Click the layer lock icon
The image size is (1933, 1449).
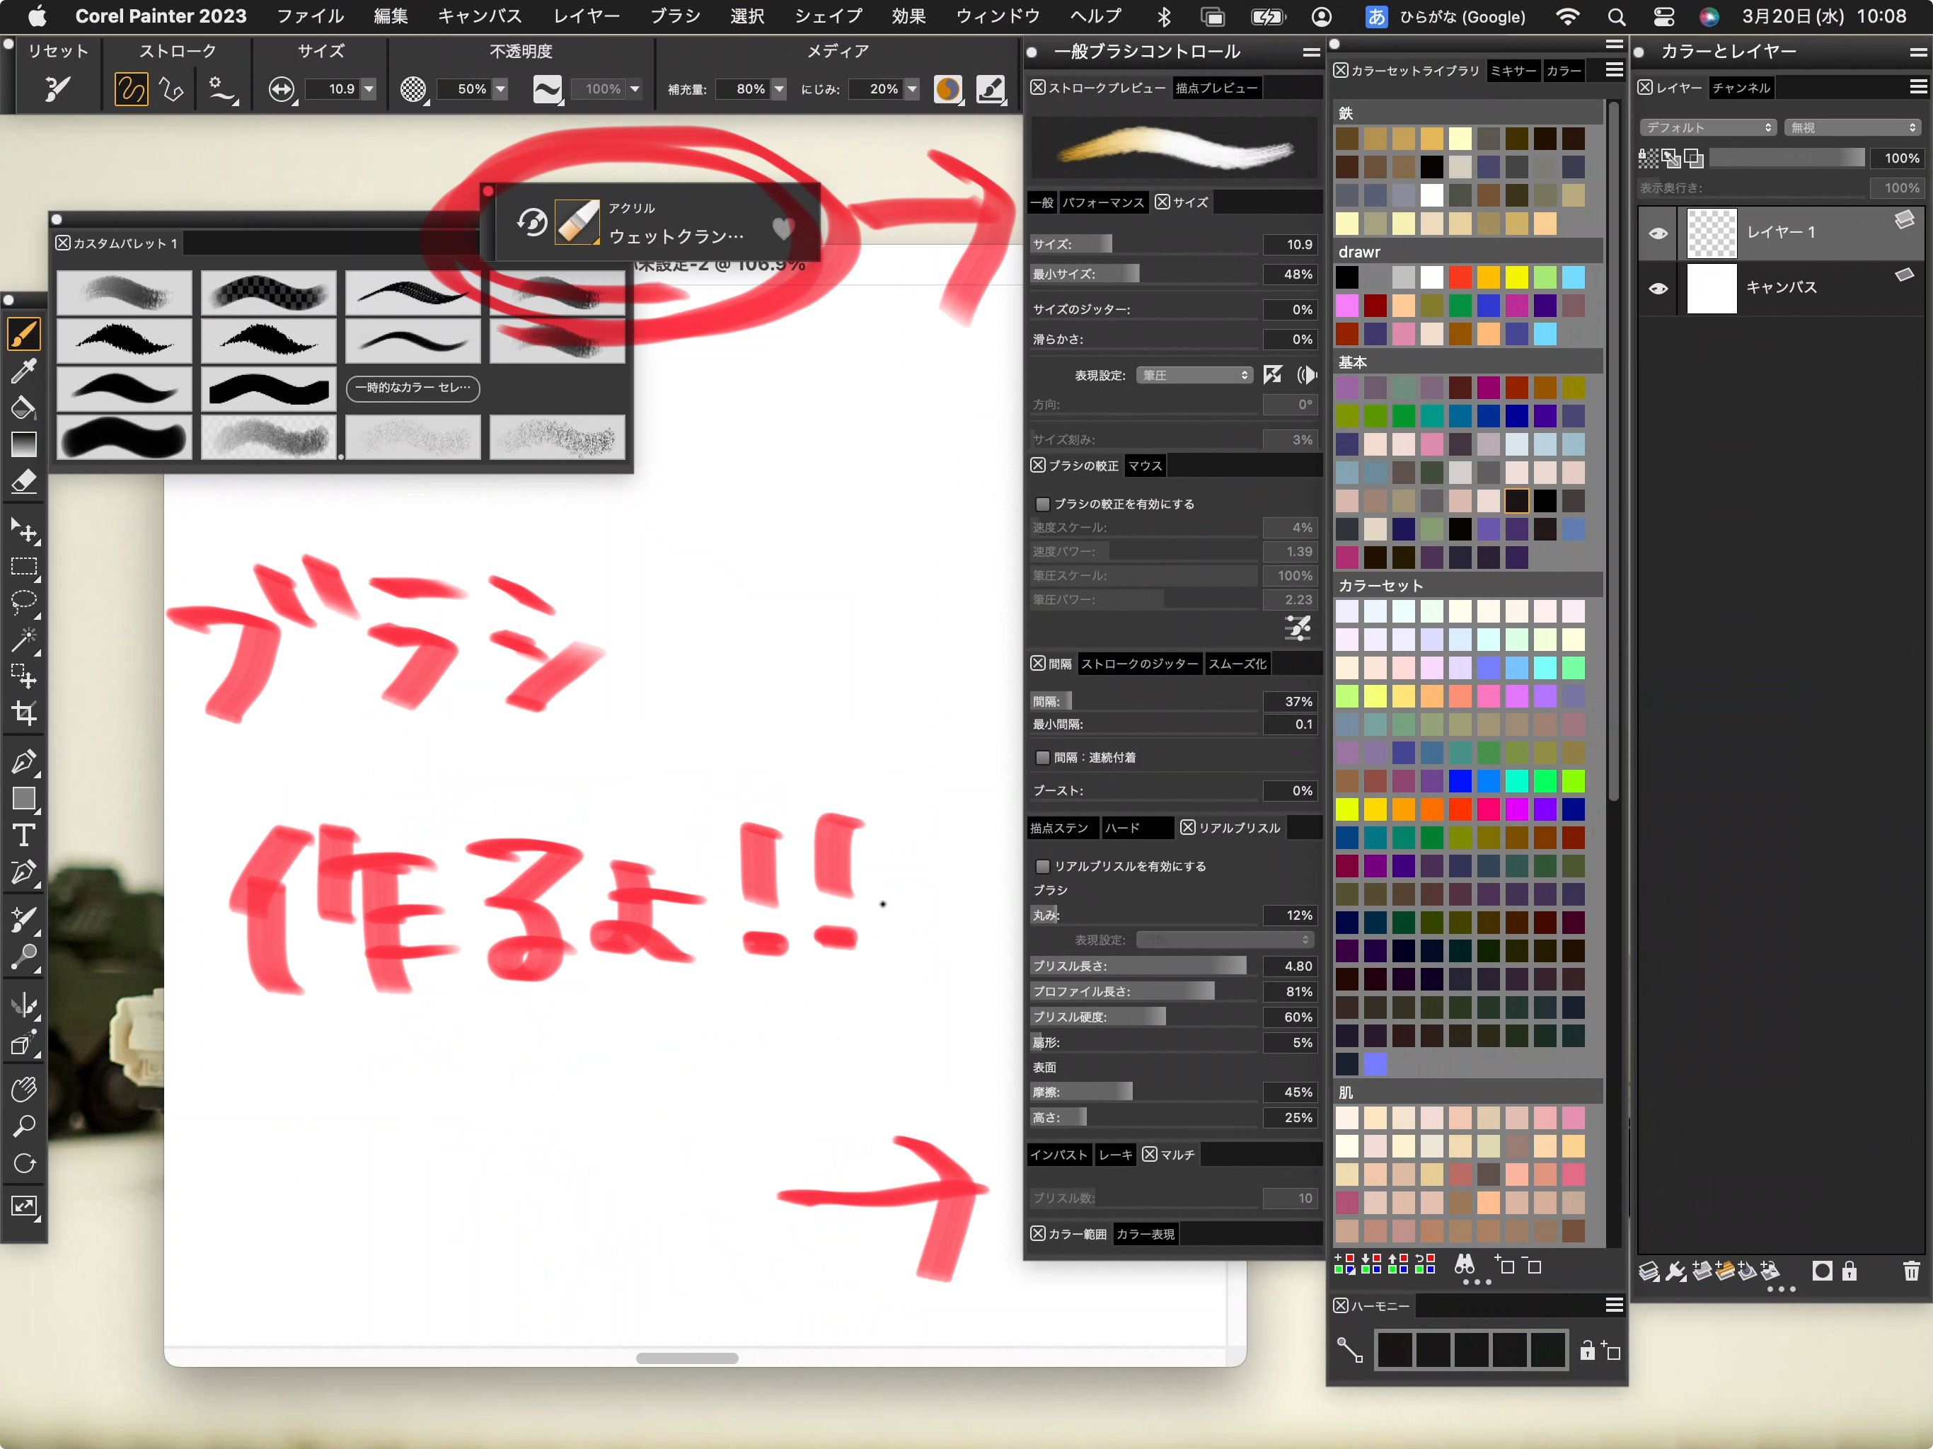coord(1849,1270)
